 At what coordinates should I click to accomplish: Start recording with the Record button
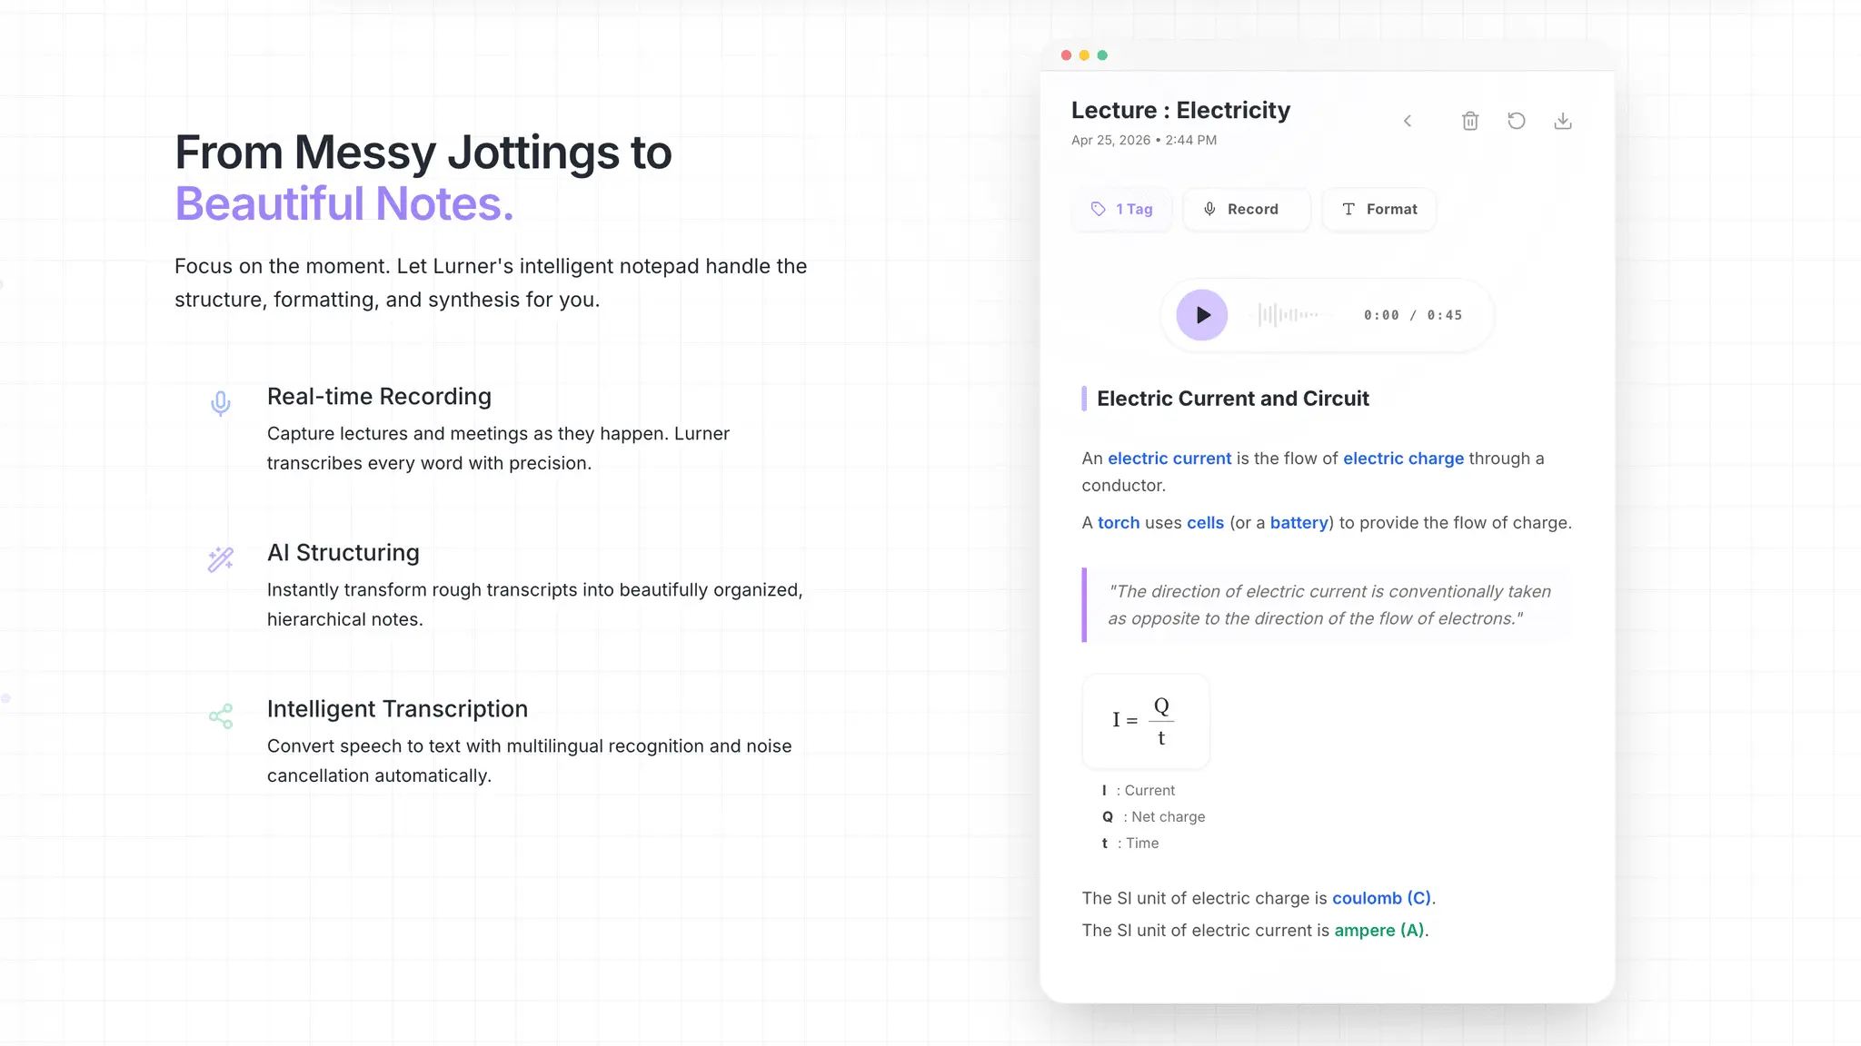click(1247, 209)
